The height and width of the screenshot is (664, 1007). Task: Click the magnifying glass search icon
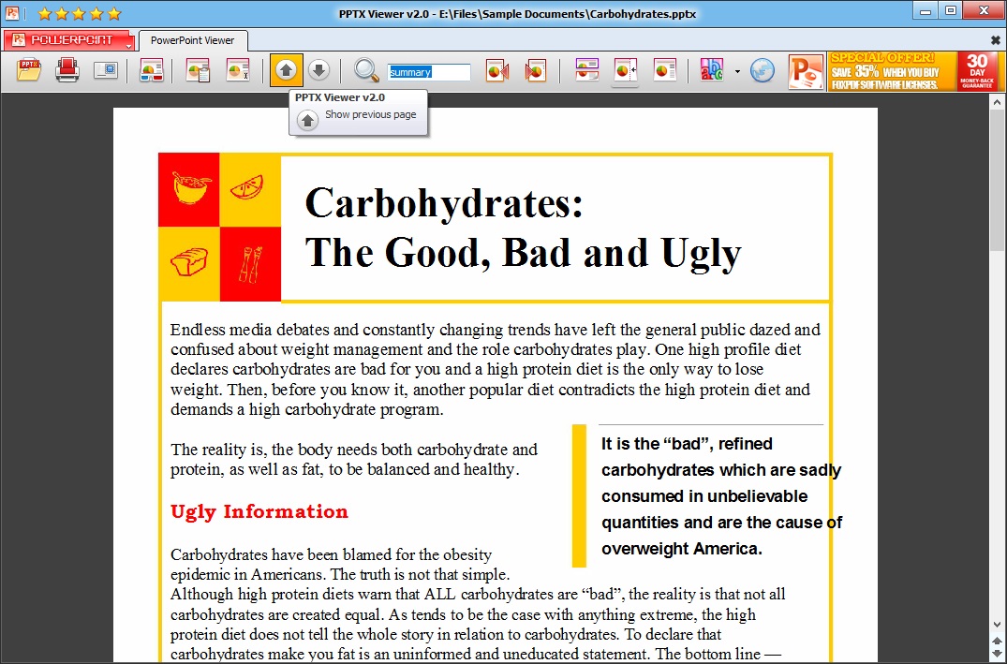pos(366,70)
